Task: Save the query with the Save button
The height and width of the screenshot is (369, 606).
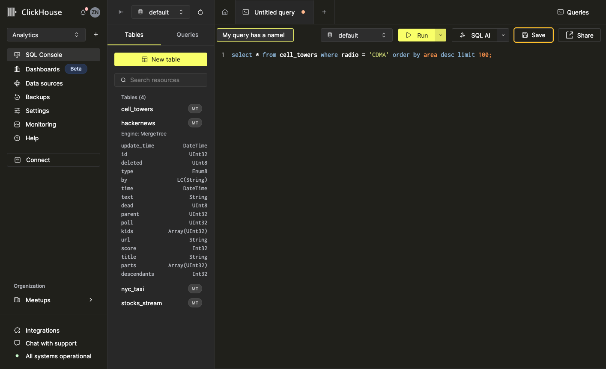Action: [x=533, y=35]
